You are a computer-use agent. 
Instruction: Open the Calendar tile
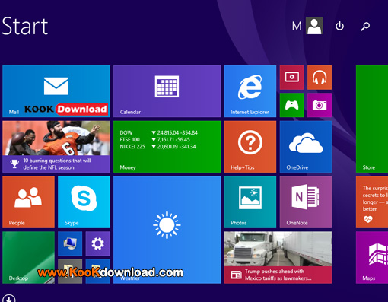coord(167,91)
